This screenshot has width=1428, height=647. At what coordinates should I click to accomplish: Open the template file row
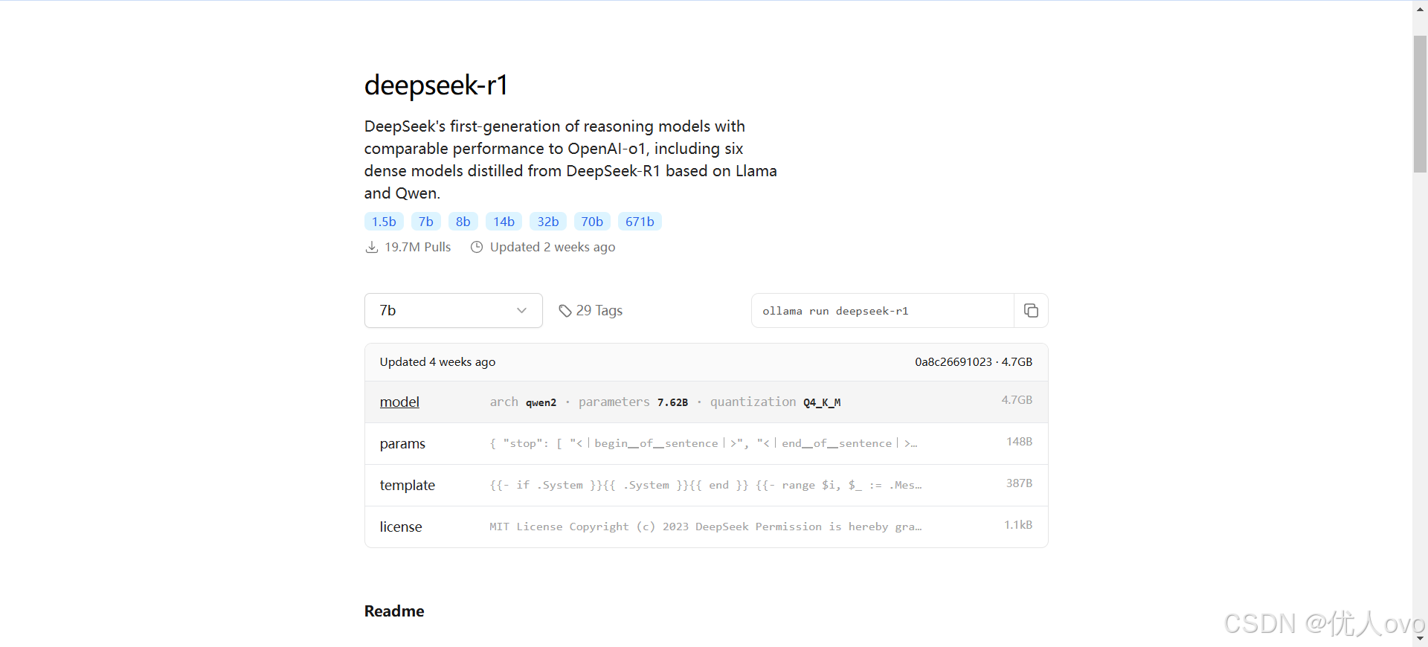pos(706,486)
